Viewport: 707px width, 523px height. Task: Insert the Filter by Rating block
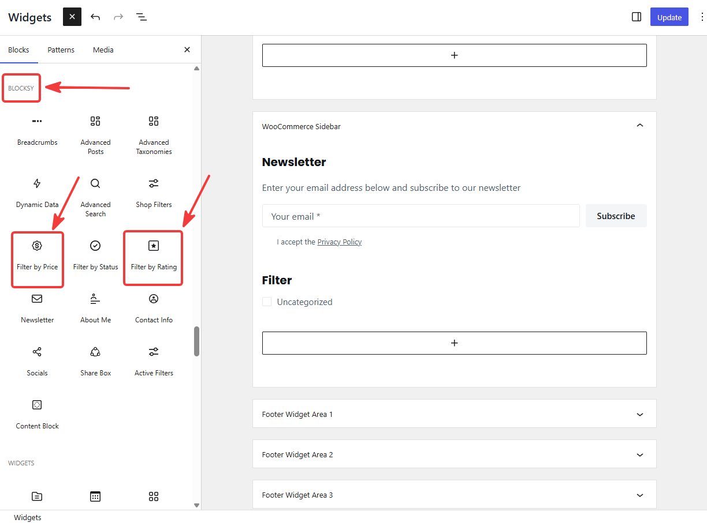[154, 256]
